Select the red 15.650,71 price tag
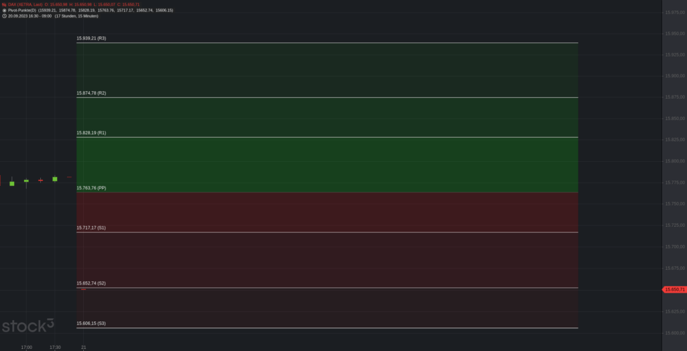Screen dimensions: 687x351 (x=674, y=290)
